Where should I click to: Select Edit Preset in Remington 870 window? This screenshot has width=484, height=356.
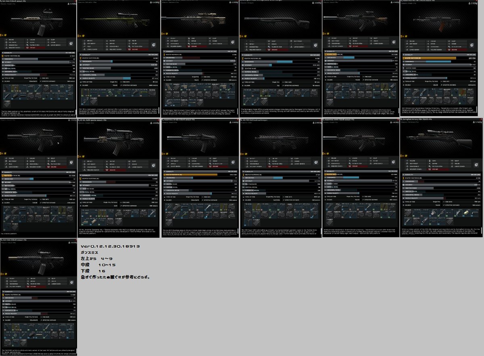[300, 41]
